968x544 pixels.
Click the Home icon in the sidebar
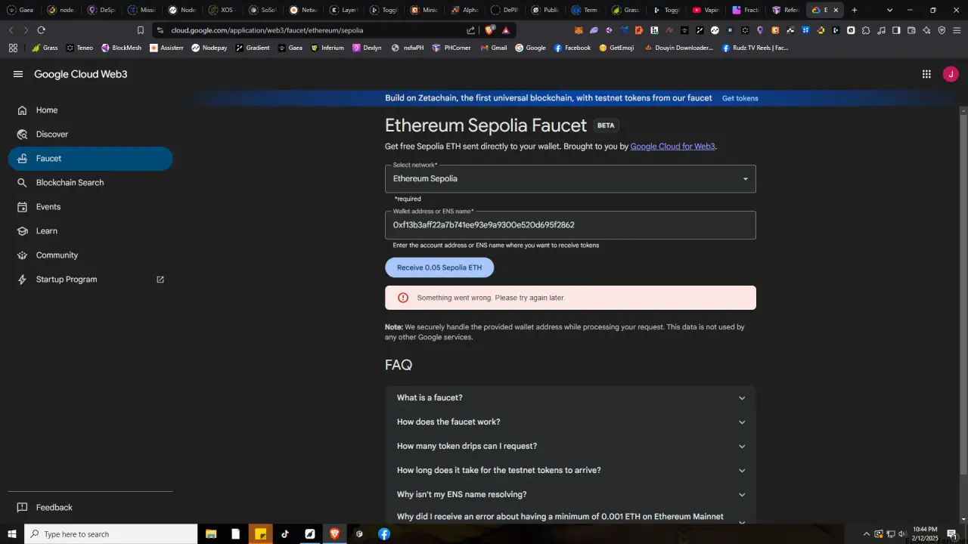click(x=23, y=110)
